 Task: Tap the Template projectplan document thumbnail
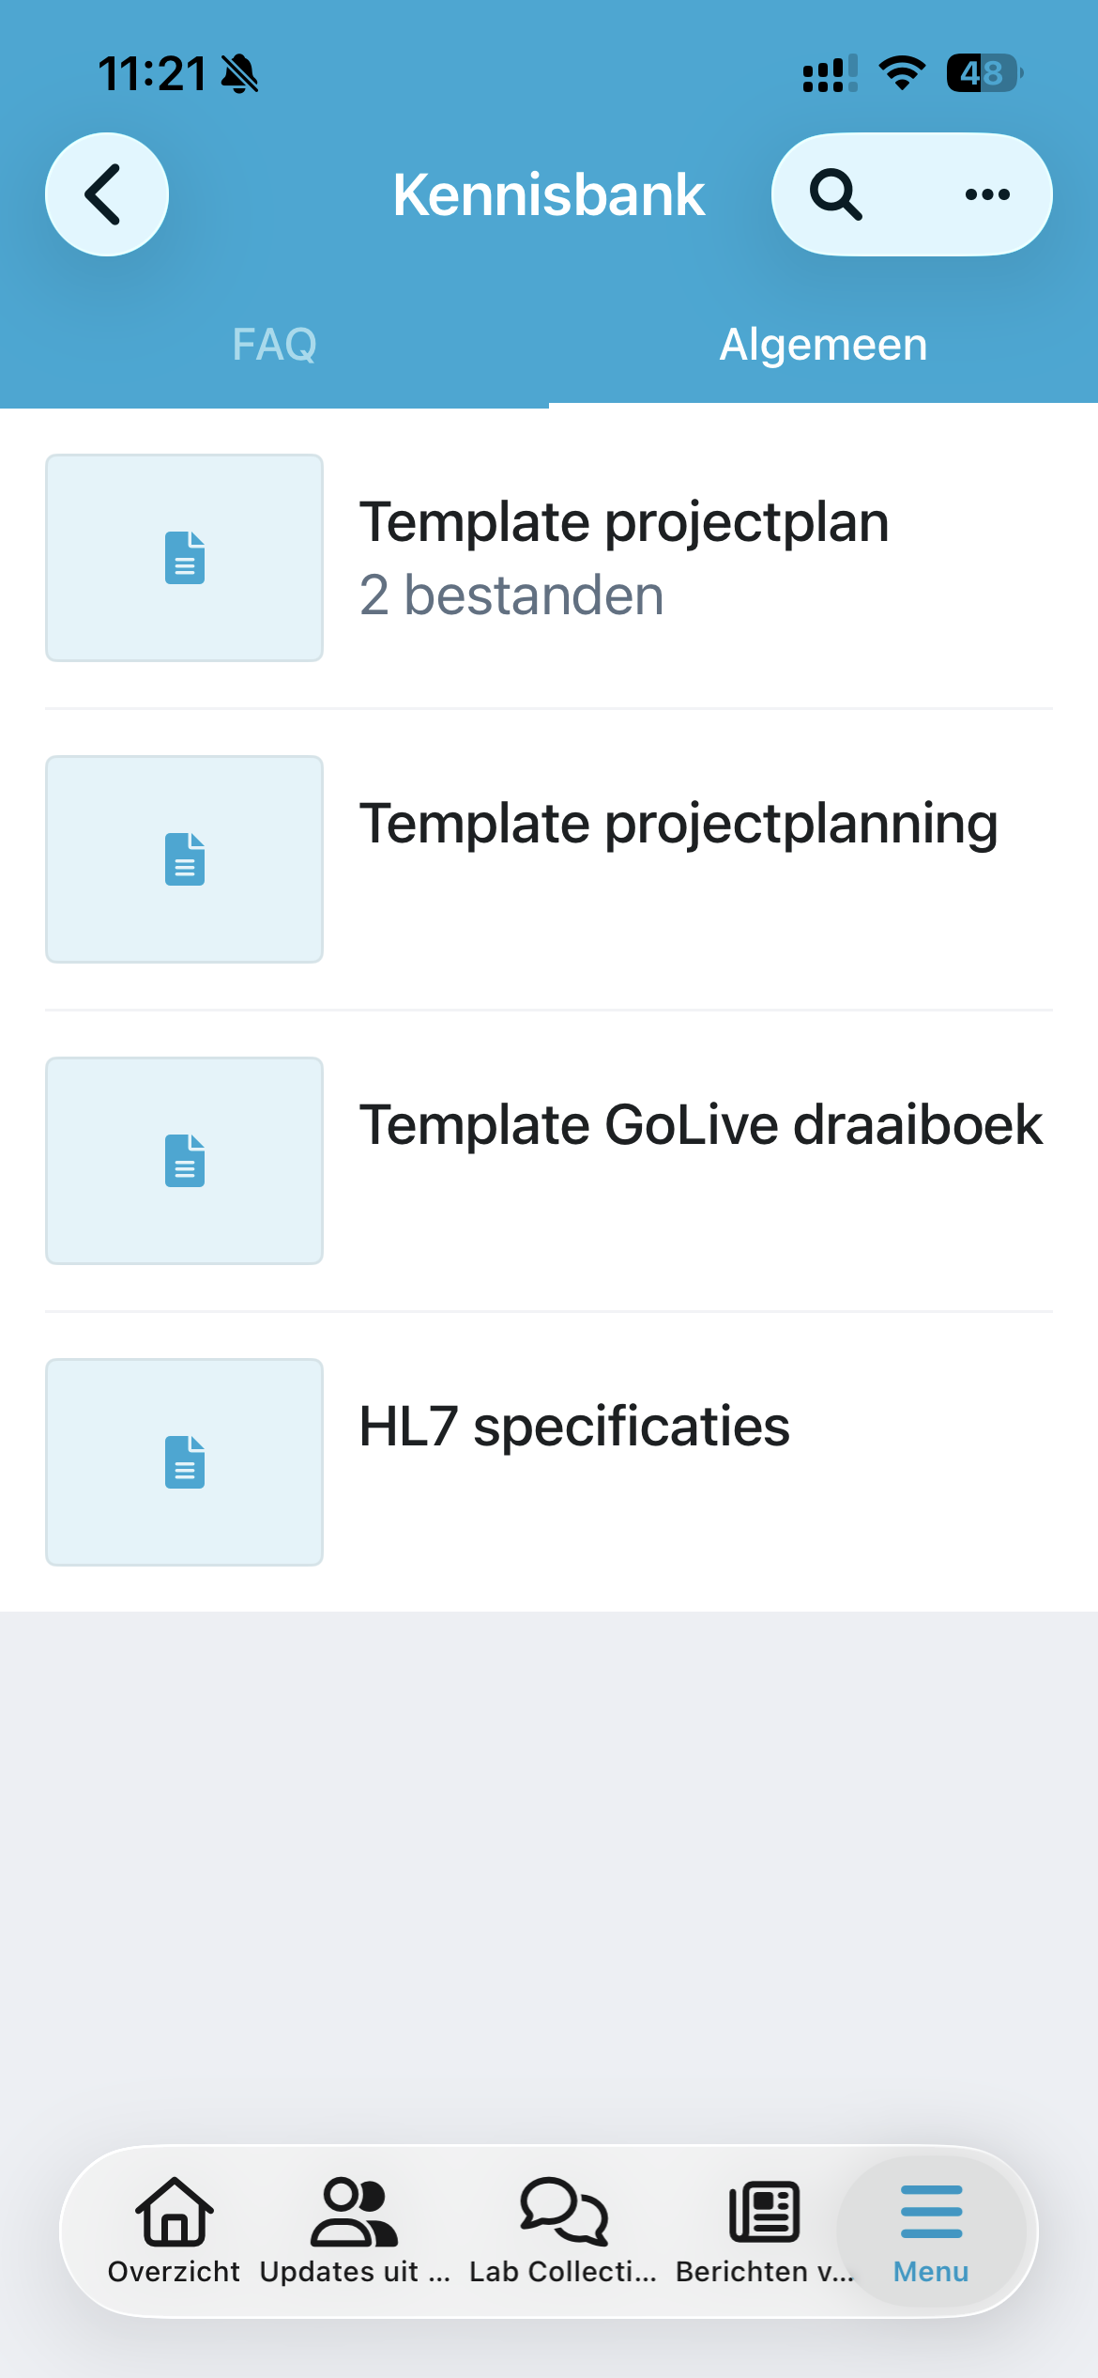(185, 558)
